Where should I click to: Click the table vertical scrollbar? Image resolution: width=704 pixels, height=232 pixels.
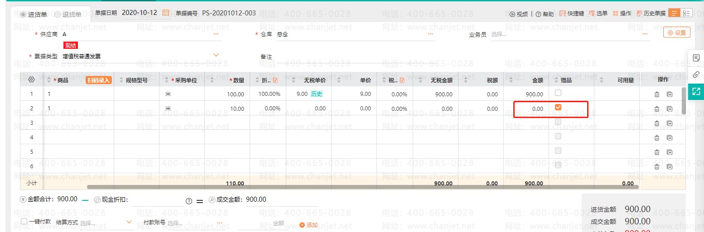coord(684,100)
